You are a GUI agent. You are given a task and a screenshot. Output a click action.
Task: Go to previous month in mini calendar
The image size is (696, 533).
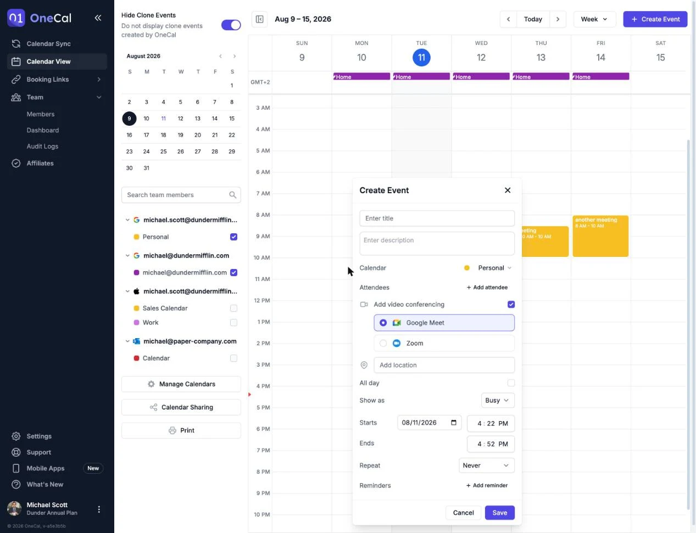220,56
